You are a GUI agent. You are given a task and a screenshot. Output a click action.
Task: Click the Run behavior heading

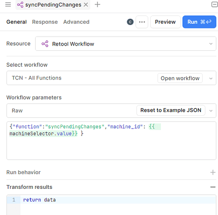(x=24, y=172)
